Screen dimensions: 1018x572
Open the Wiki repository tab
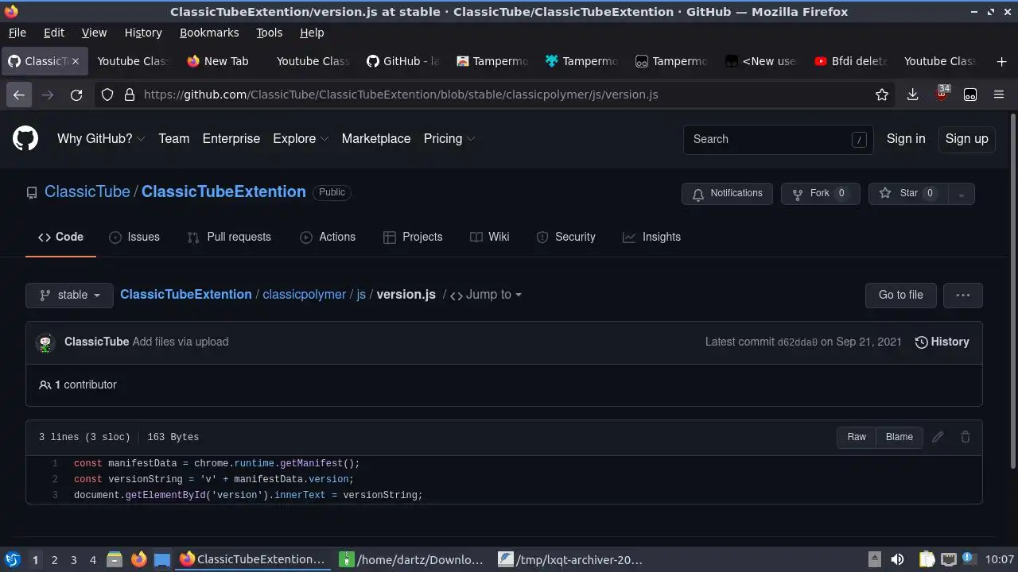490,238
